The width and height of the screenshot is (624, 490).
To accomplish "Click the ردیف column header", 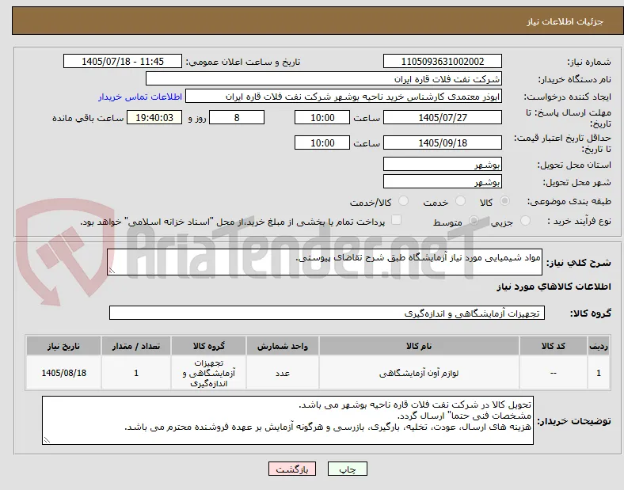I will 599,346.
